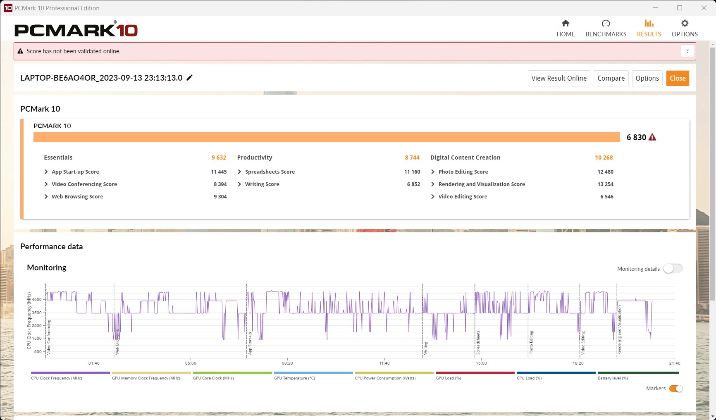
Task: Click the Photo Editing marker on chart
Action: point(531,343)
